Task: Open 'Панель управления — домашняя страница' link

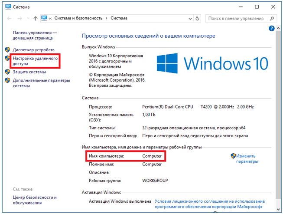Action: click(x=35, y=36)
